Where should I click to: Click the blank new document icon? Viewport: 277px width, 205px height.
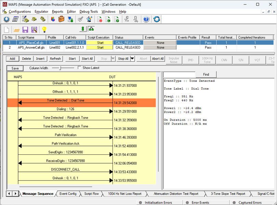point(7,30)
